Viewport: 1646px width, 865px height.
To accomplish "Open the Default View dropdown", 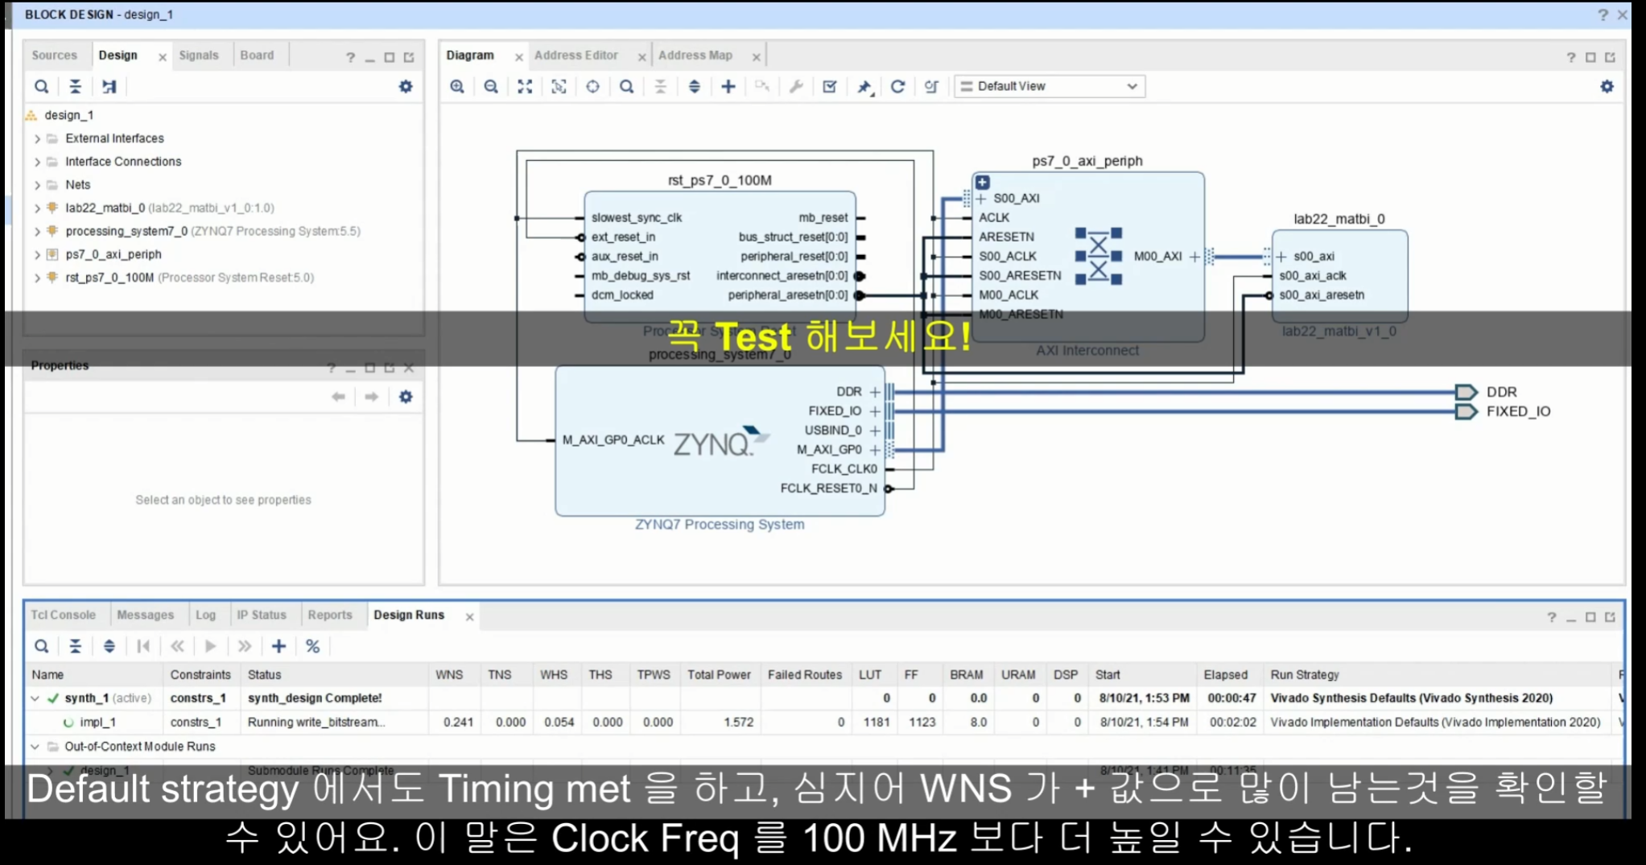I will [x=1050, y=86].
